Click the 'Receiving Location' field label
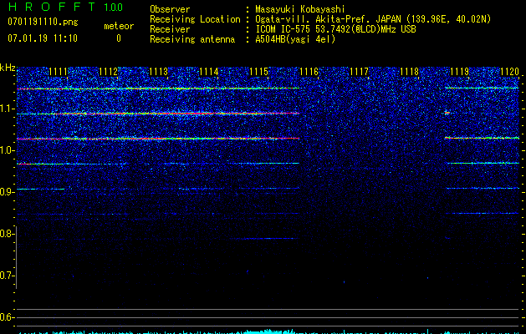The image size is (526, 334). point(195,19)
